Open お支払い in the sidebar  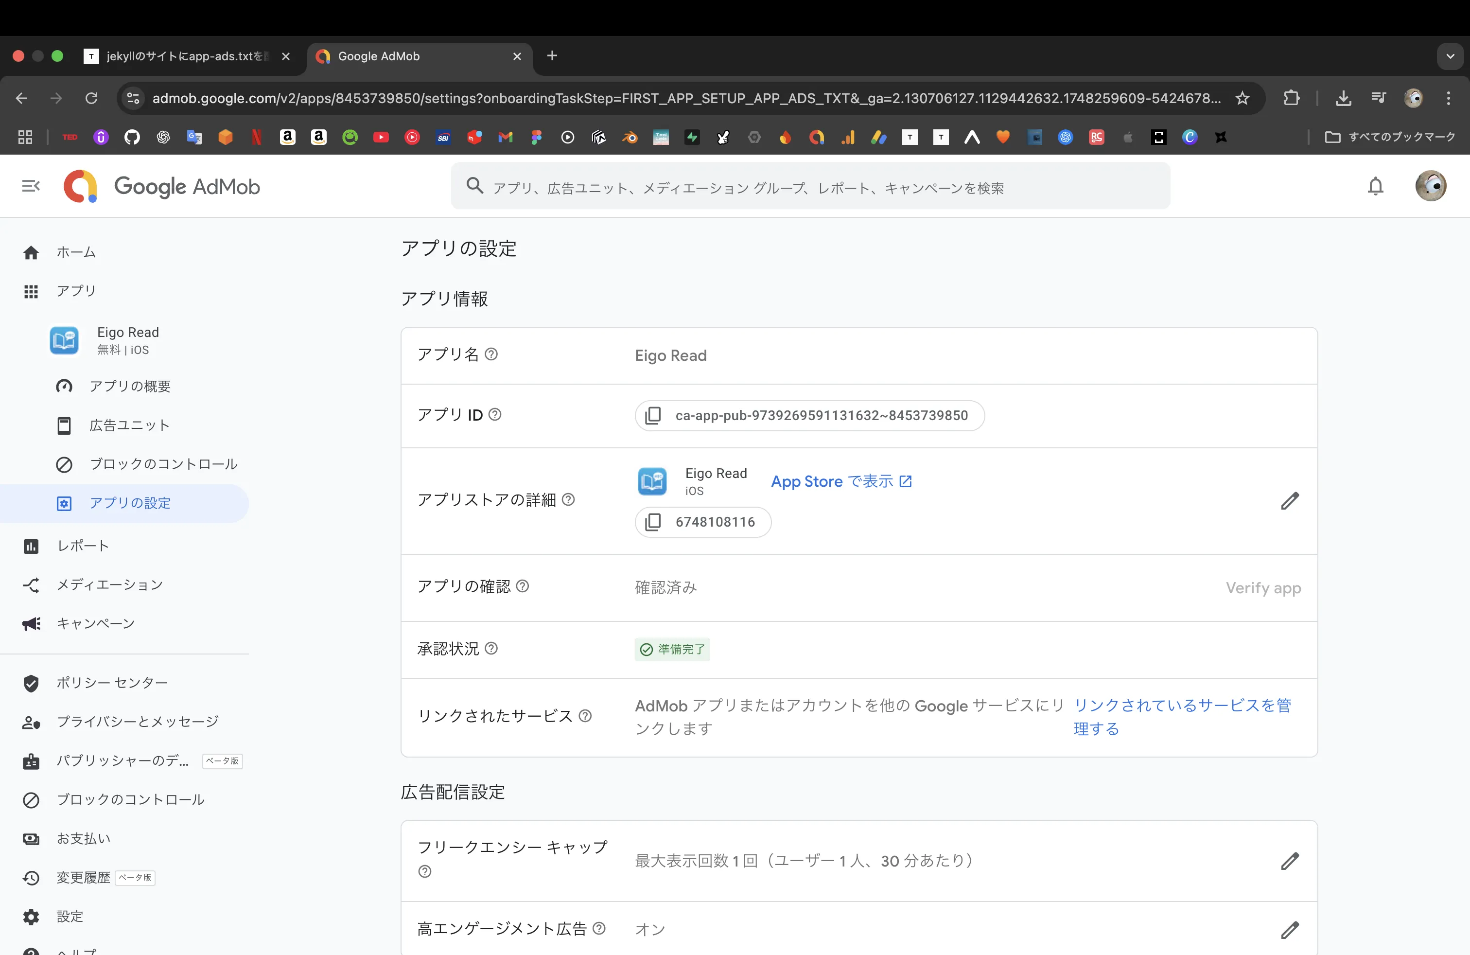[x=84, y=838]
